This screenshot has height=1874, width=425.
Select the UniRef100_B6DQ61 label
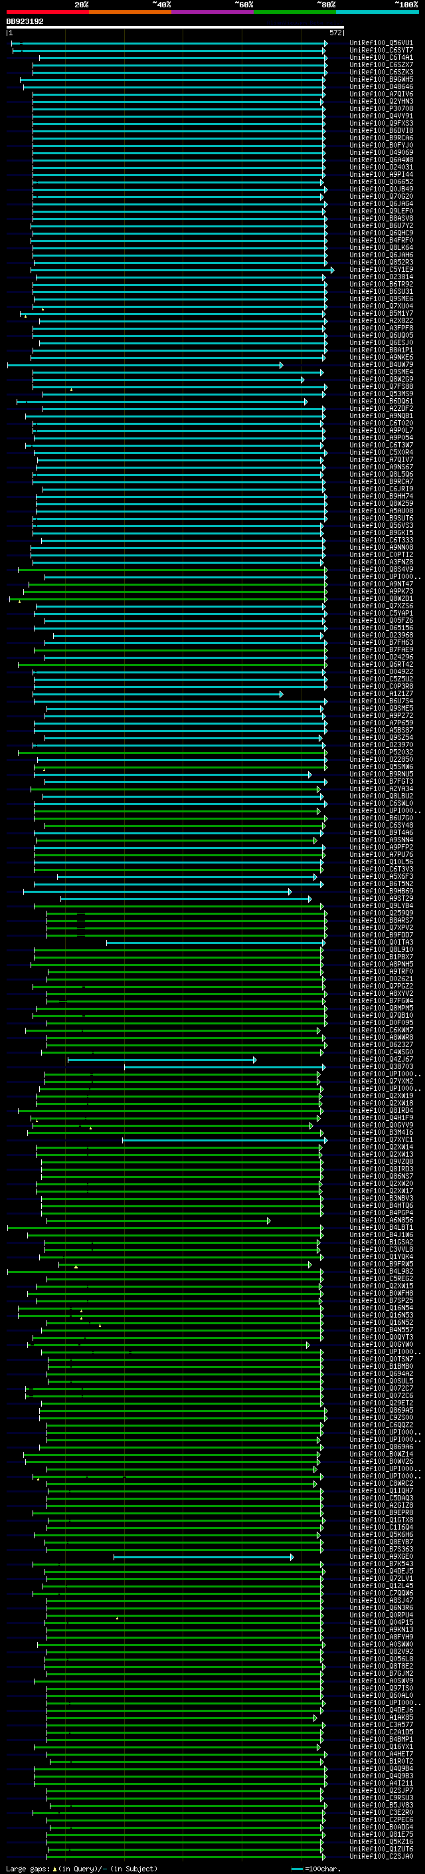pyautogui.click(x=381, y=401)
